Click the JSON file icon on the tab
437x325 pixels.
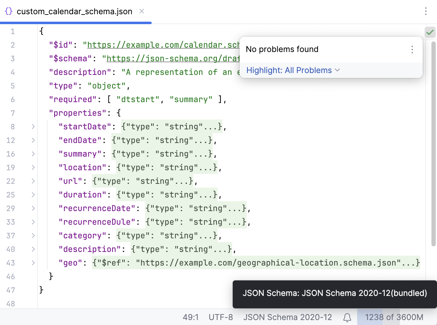click(9, 11)
